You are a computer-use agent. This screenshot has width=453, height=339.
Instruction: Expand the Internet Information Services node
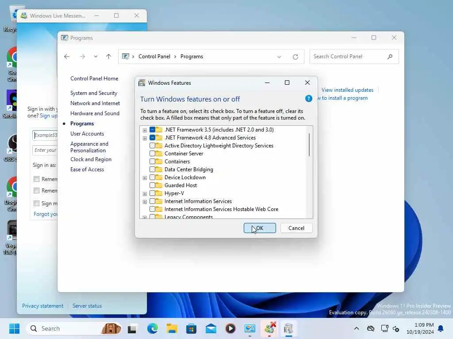[145, 202]
